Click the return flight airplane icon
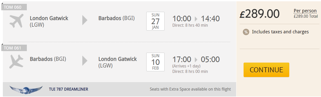321x97 pixels. pos(17,61)
